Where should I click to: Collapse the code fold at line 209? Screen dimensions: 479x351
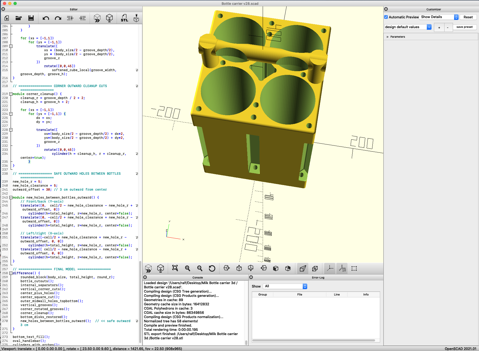tap(11, 46)
